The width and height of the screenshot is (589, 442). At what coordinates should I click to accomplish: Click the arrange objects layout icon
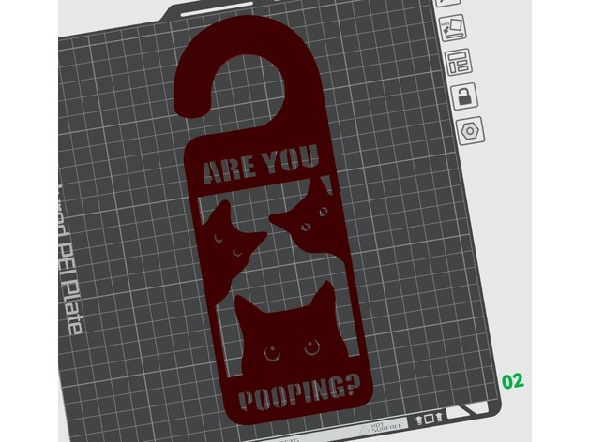(458, 64)
